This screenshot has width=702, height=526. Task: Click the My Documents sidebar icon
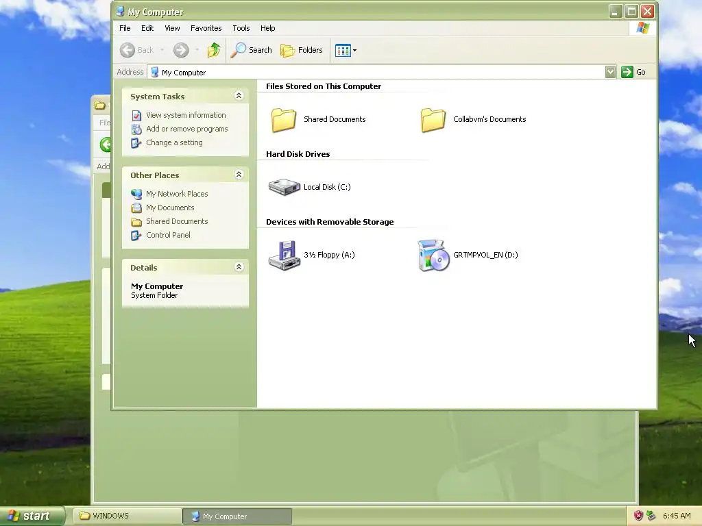pyautogui.click(x=136, y=208)
